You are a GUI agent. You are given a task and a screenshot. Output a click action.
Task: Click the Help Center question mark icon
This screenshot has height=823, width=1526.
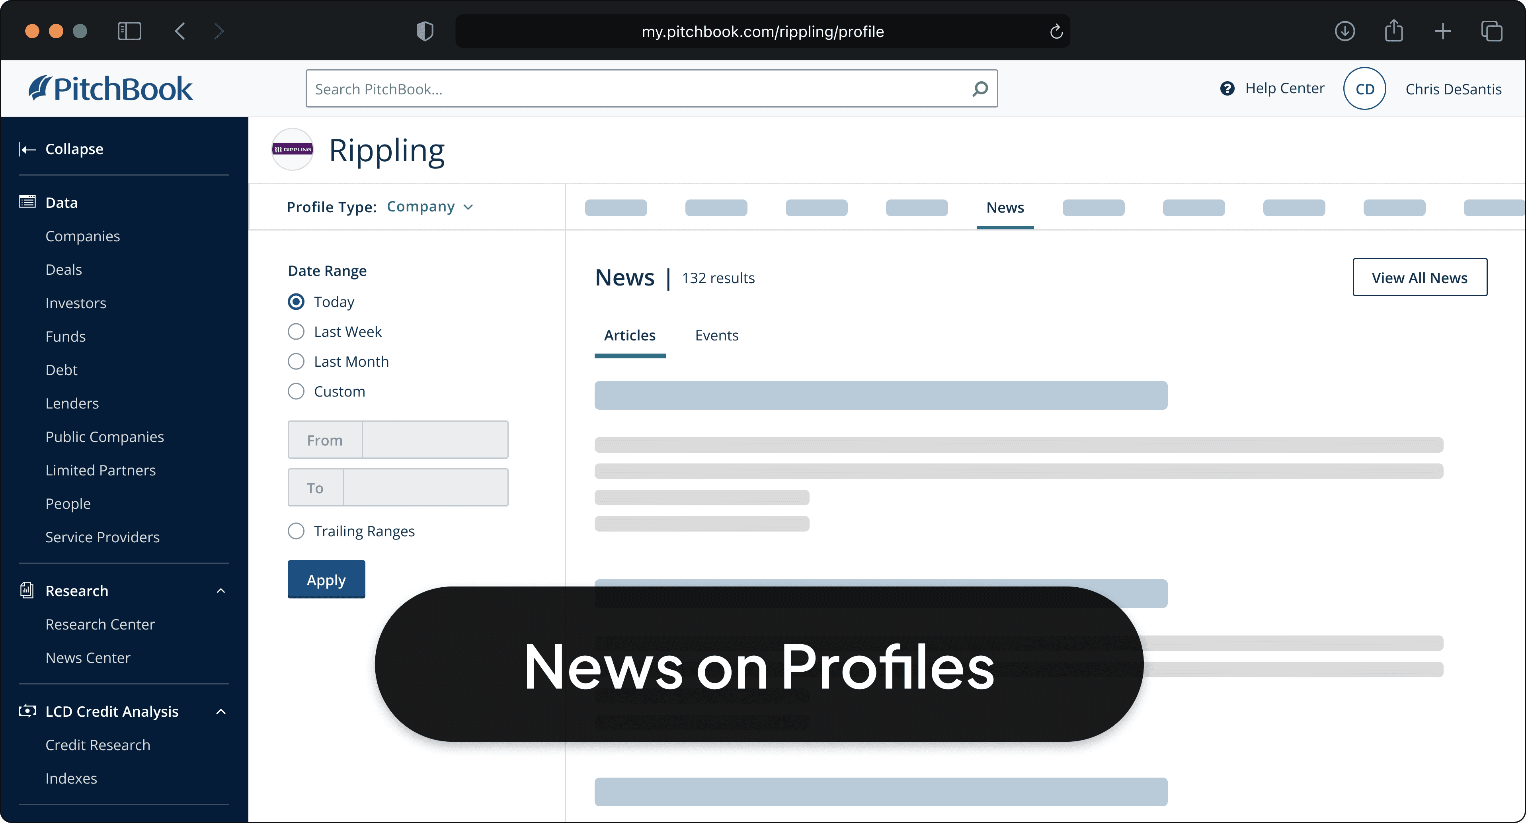tap(1227, 88)
